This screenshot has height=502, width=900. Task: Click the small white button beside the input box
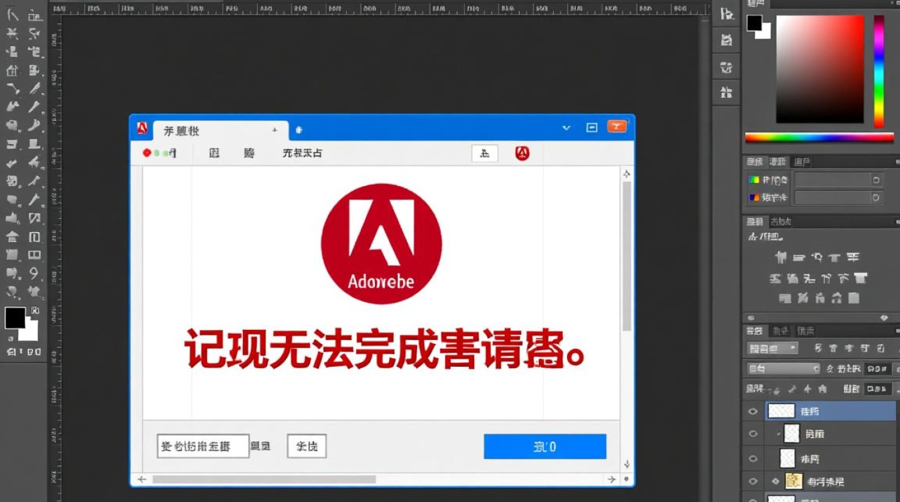click(307, 446)
